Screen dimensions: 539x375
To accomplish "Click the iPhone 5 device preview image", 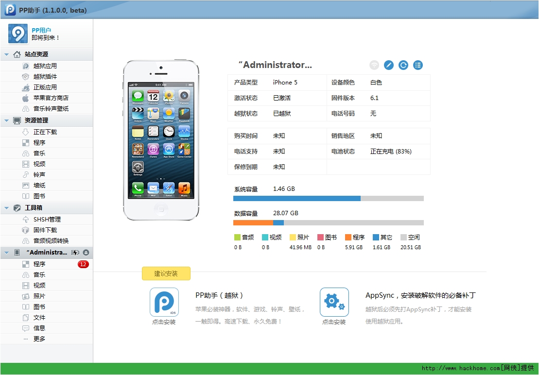I will pos(161,140).
